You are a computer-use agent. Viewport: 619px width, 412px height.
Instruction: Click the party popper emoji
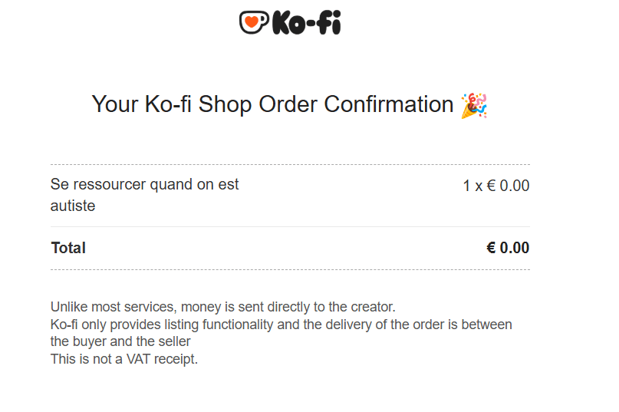[474, 105]
